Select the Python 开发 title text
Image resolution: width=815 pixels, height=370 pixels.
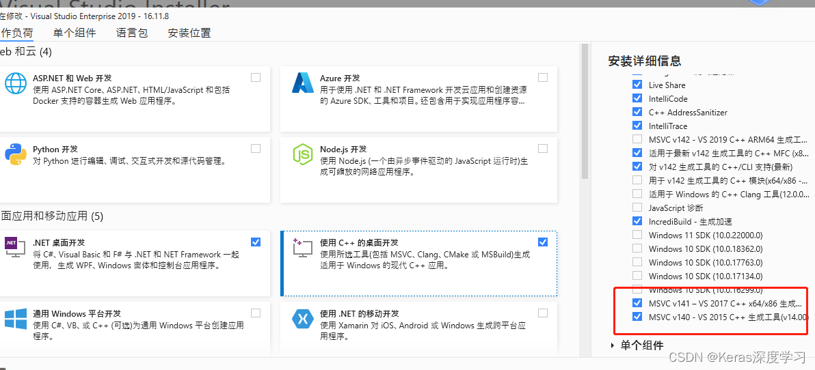click(55, 150)
